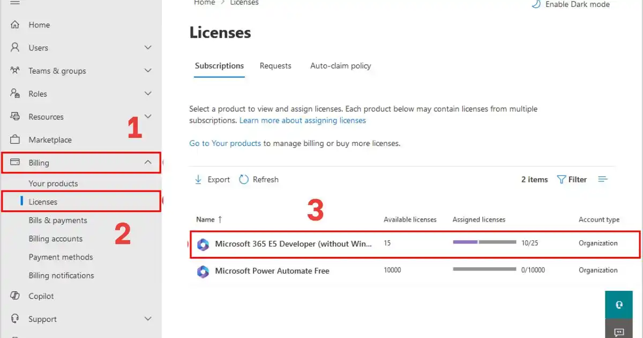Click the 10/25 assigned licenses progress bar
Screen dimensions: 643x338
pos(484,242)
